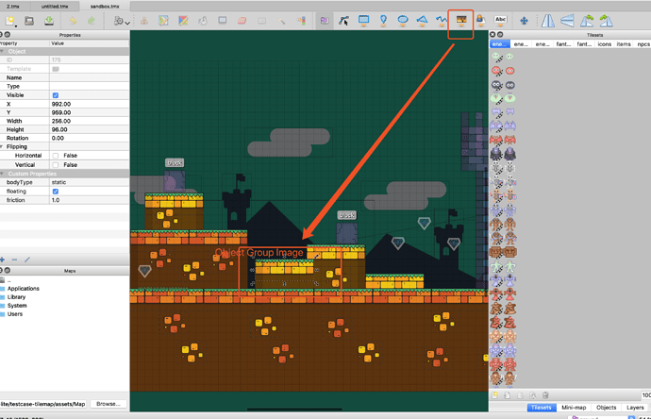Select the Magic Wand tool
This screenshot has width=651, height=419.
[x=281, y=21]
